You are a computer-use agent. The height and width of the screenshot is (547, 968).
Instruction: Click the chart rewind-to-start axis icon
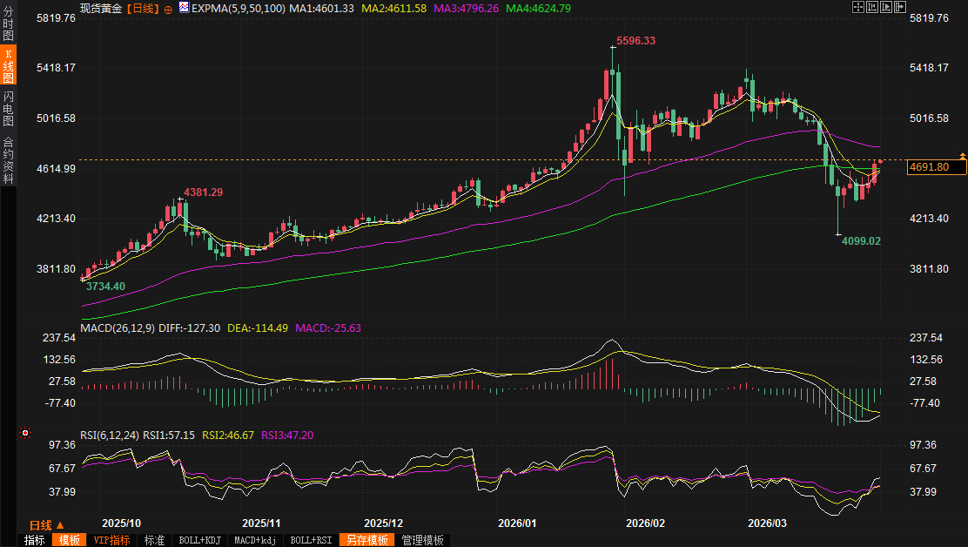click(x=871, y=7)
